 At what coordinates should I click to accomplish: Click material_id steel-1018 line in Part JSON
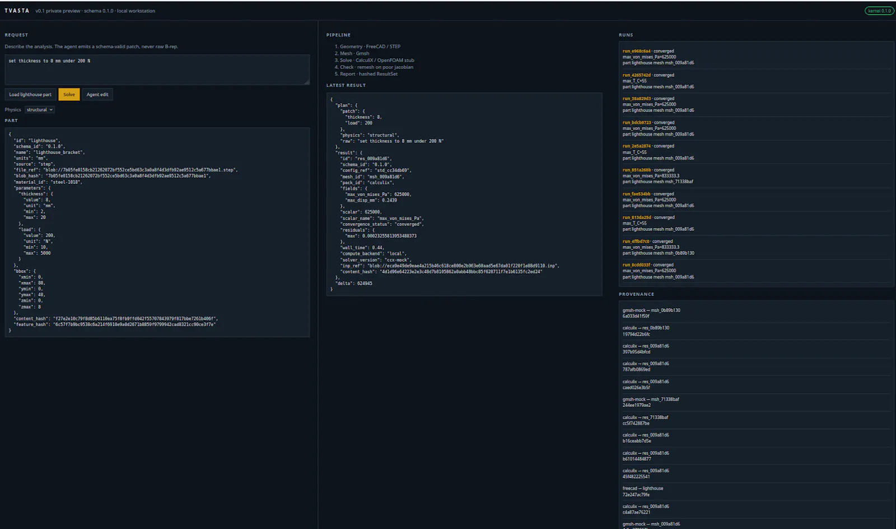click(x=48, y=182)
